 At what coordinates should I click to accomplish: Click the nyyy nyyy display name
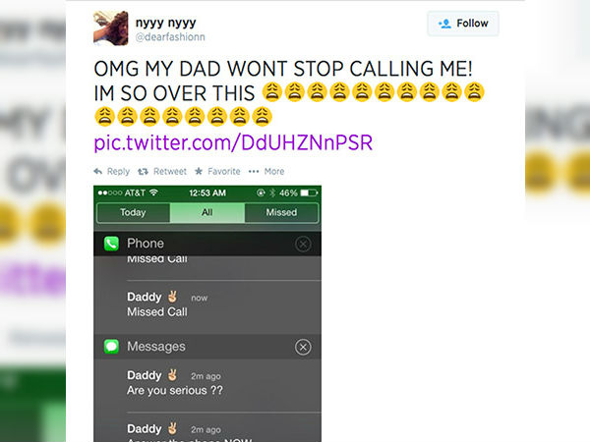pos(165,23)
